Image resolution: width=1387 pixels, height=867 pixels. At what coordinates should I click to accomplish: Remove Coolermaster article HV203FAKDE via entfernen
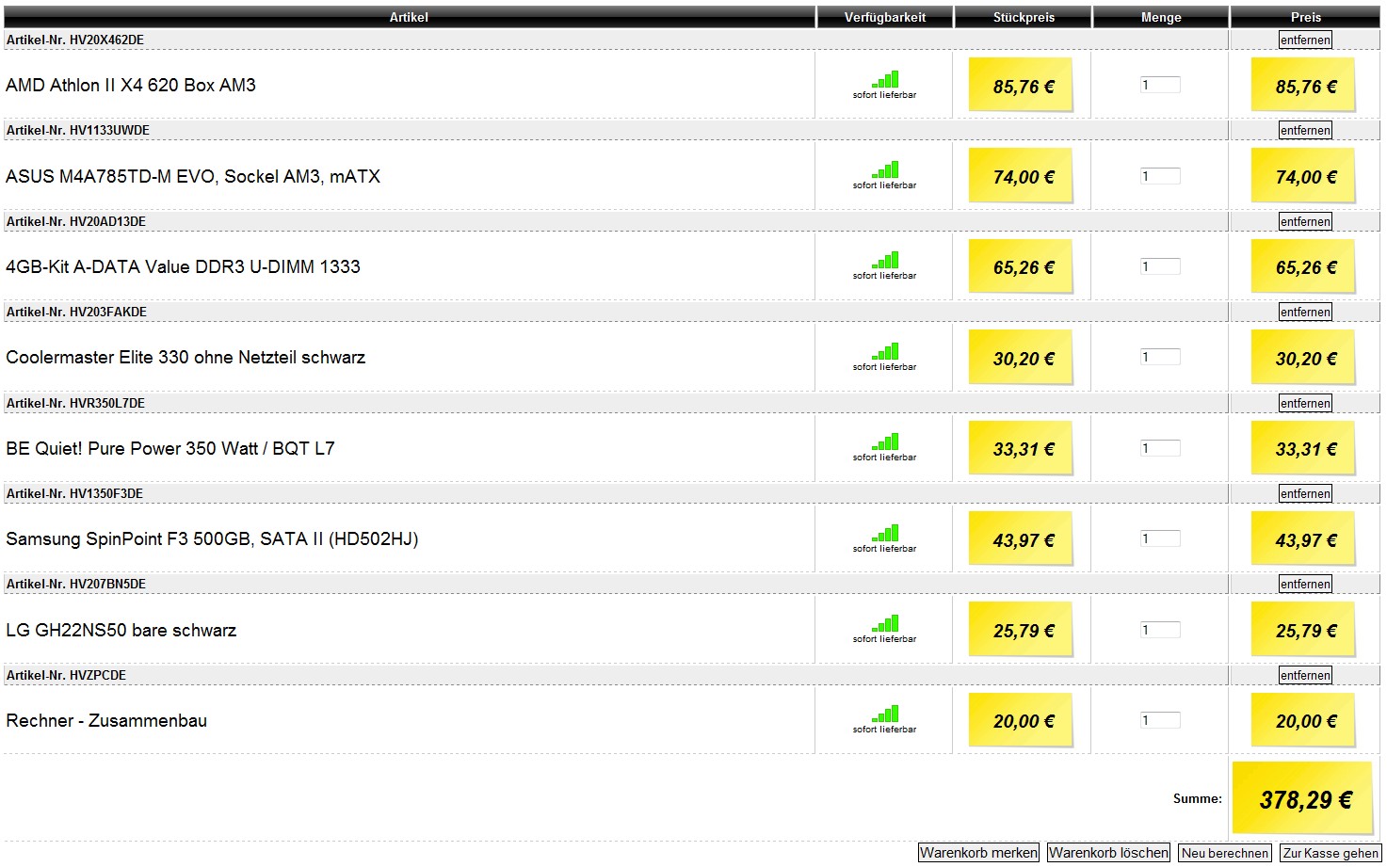click(1305, 312)
